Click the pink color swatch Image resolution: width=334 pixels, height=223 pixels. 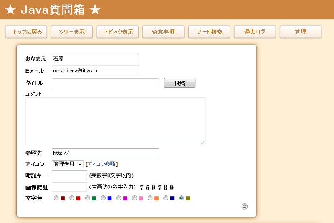click(x=141, y=198)
